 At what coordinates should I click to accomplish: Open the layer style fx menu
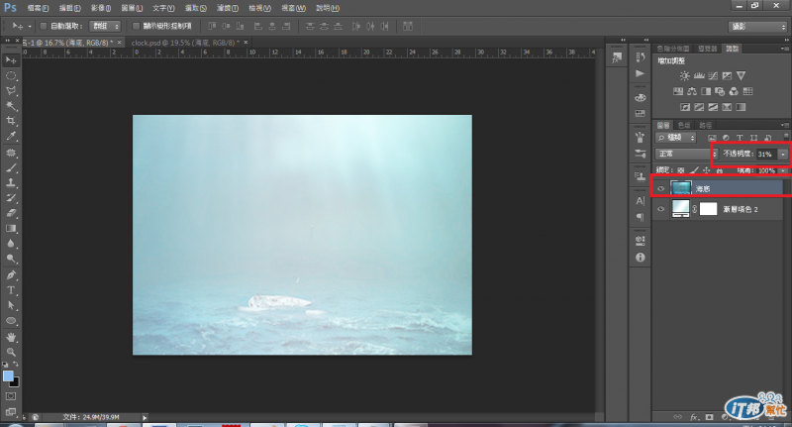tap(694, 417)
